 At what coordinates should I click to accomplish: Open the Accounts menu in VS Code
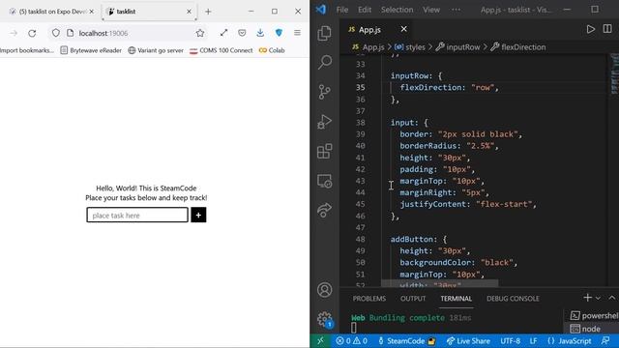[325, 290]
